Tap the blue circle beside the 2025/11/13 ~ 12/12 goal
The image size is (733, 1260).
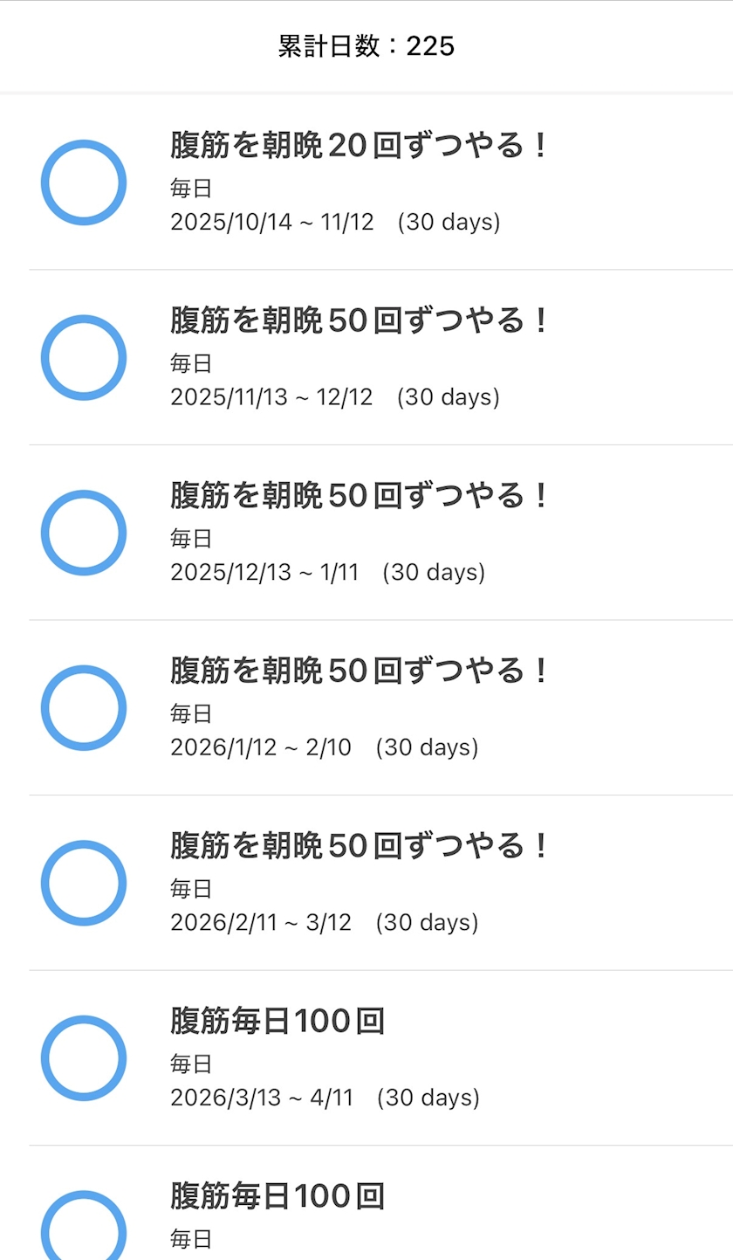[84, 358]
